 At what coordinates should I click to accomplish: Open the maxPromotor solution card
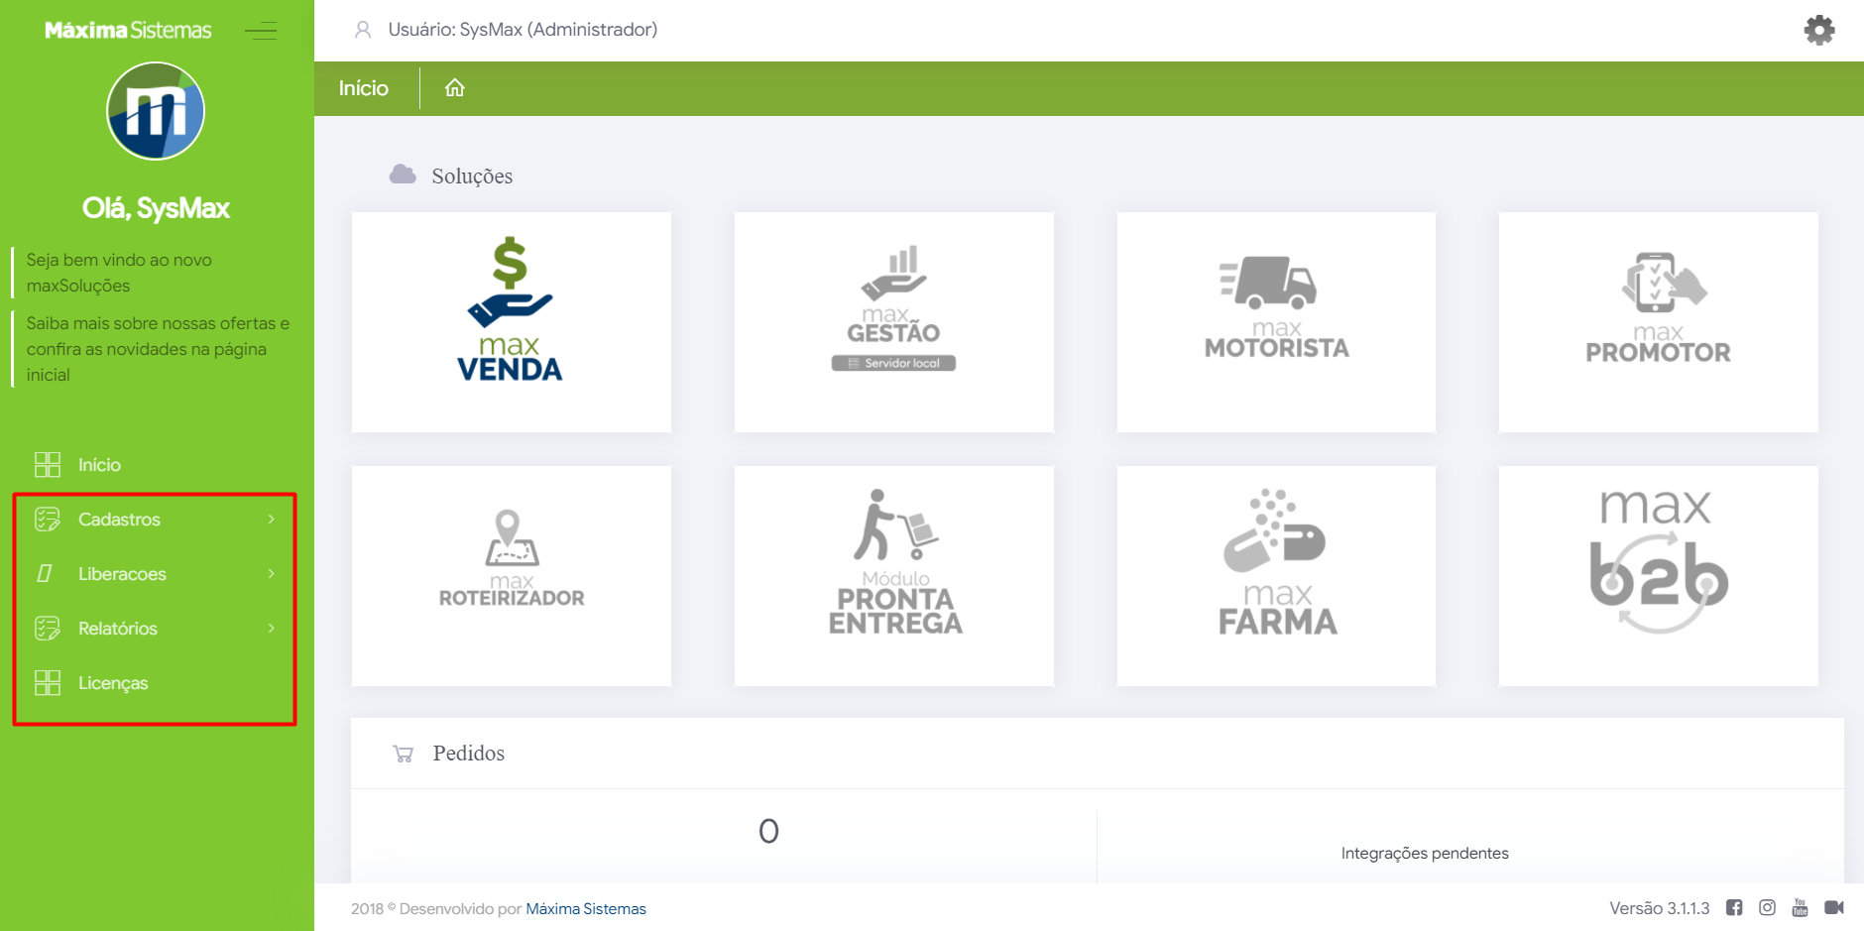pyautogui.click(x=1659, y=322)
